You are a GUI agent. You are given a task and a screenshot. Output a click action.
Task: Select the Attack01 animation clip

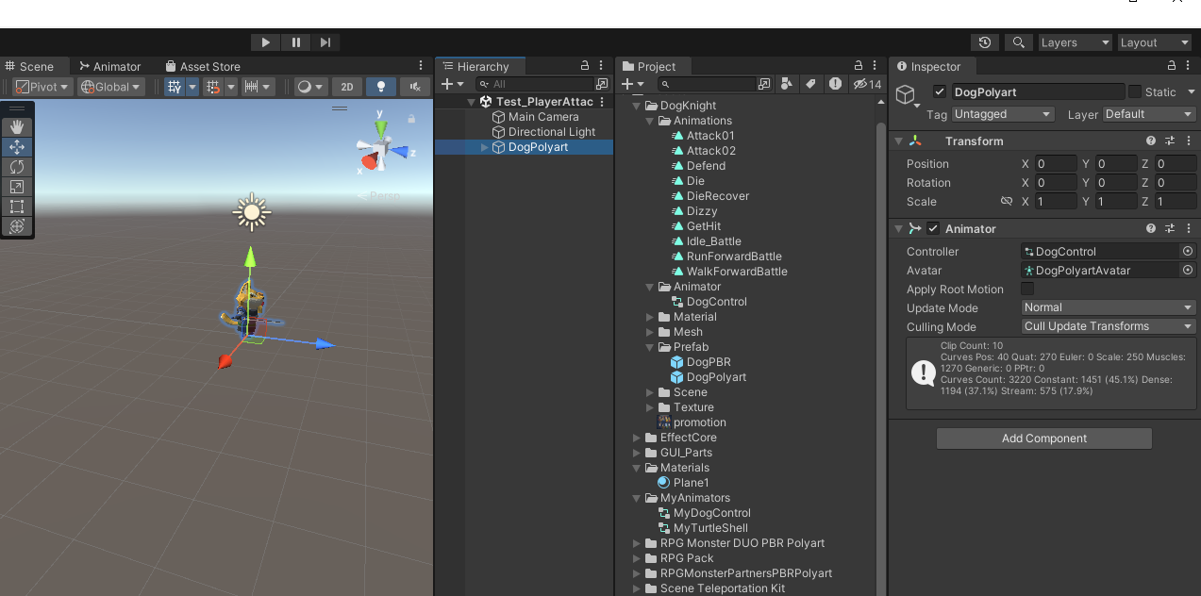pyautogui.click(x=710, y=136)
